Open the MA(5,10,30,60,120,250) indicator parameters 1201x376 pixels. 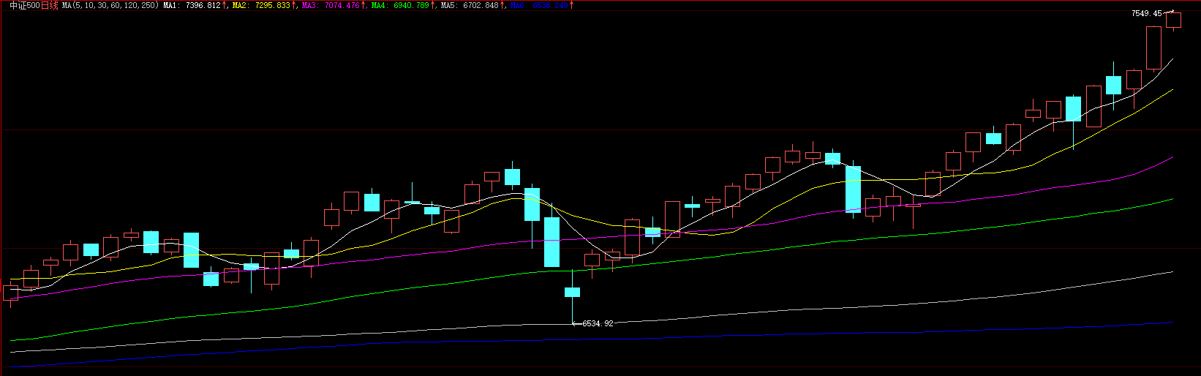pyautogui.click(x=110, y=6)
